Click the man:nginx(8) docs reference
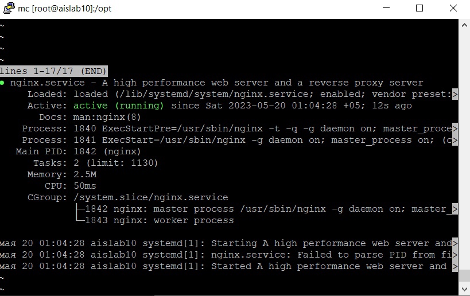470x296 pixels. 107,117
